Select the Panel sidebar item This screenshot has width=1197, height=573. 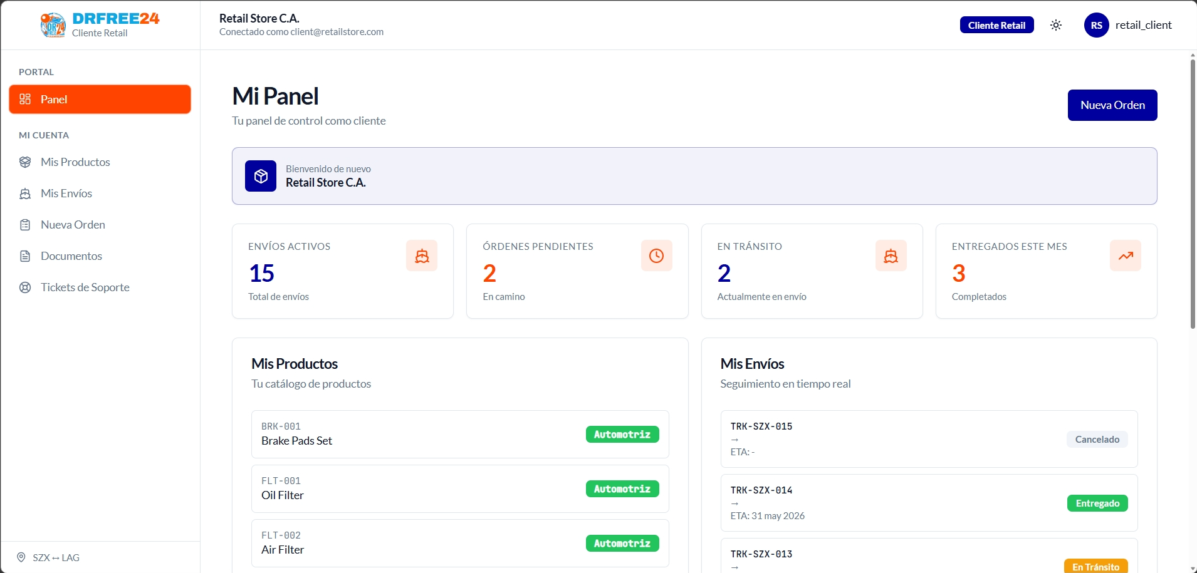coord(100,100)
